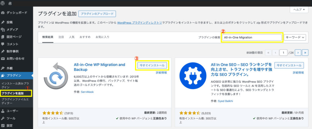
Task: Install All-in-One WP Migration with 今すぐインストール
Action: [x=152, y=65]
